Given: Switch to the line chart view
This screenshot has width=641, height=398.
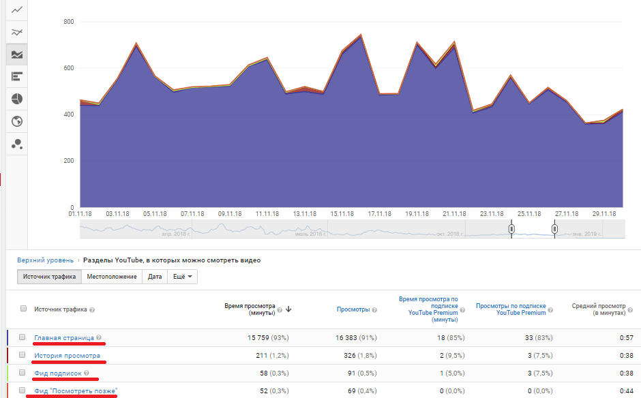Looking at the screenshot, I should click(17, 10).
